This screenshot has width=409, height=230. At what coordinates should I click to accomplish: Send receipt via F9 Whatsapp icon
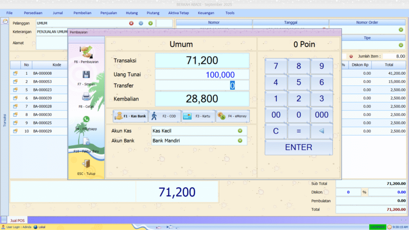click(x=86, y=119)
